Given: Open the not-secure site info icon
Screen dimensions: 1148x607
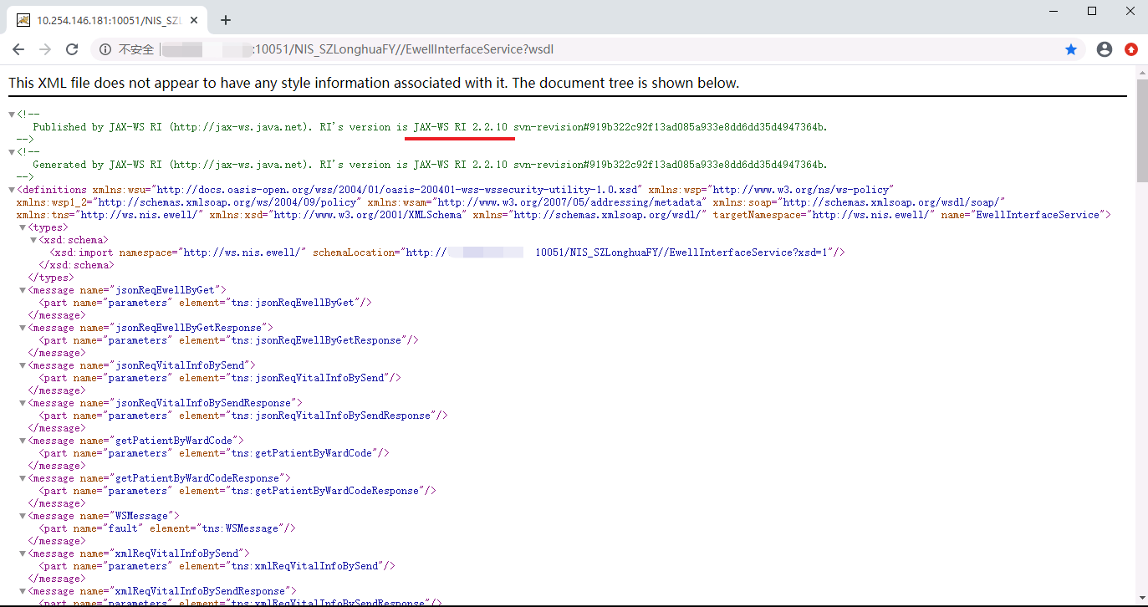Looking at the screenshot, I should click(105, 49).
